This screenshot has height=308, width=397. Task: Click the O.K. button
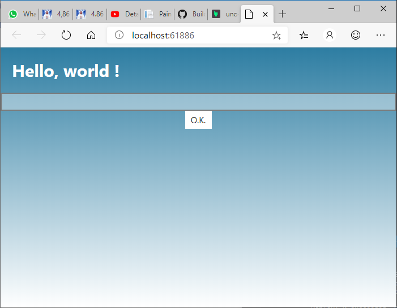[198, 120]
